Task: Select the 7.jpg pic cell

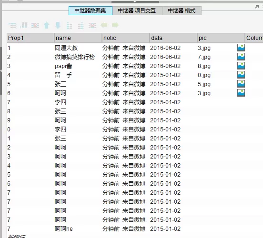Action: click(217, 57)
